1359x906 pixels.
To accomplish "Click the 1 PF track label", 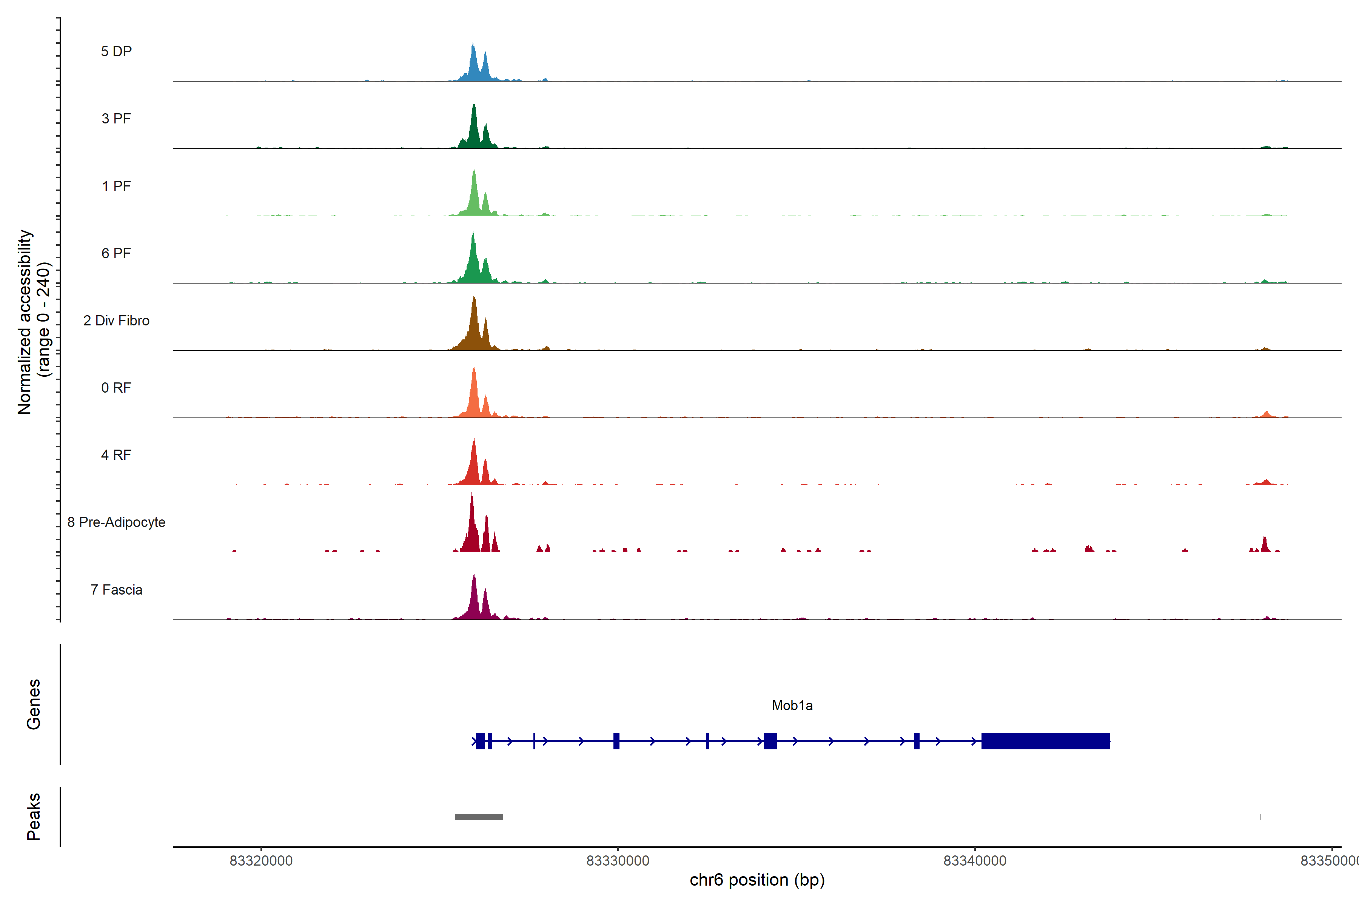I will point(116,186).
